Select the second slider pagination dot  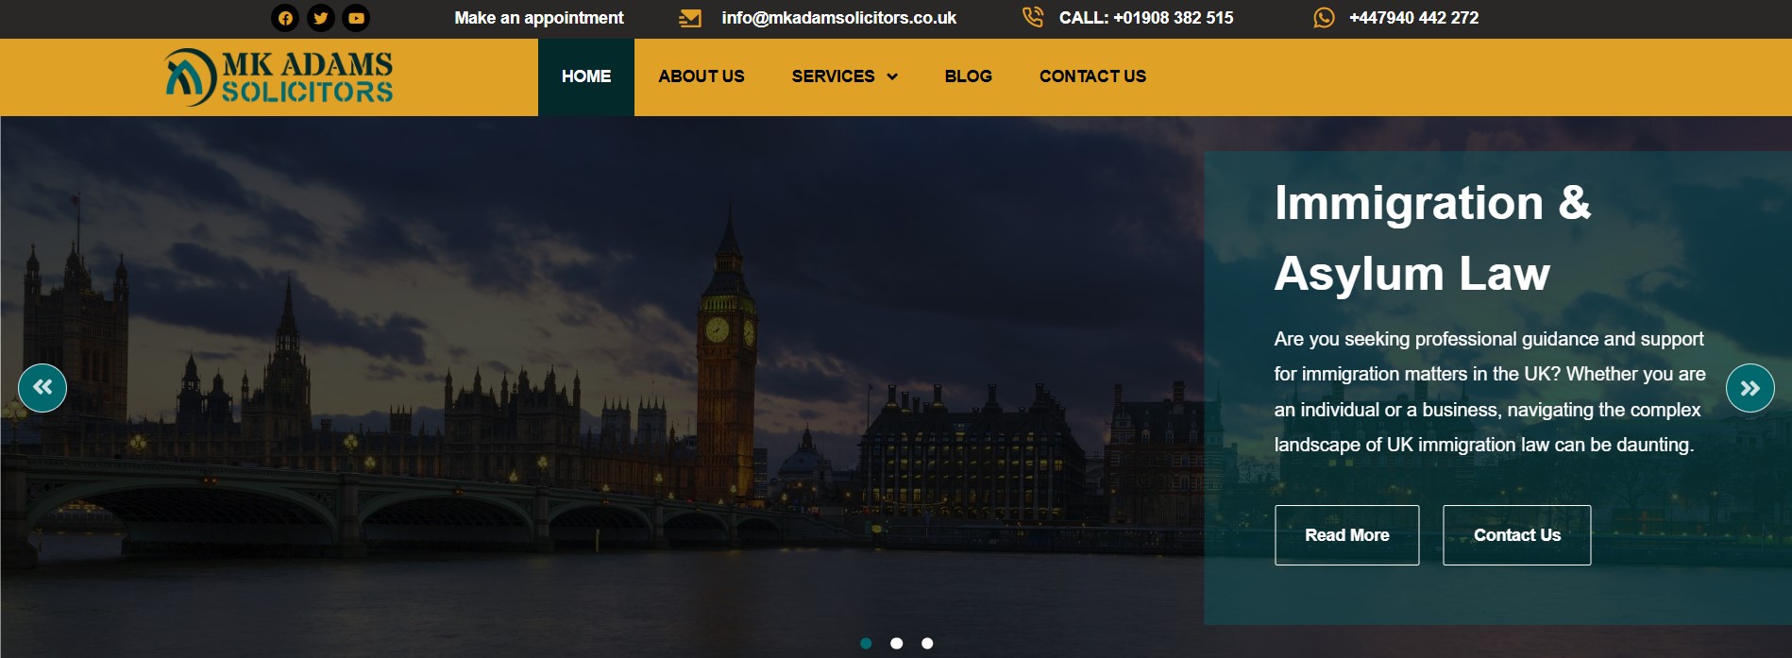tap(897, 644)
